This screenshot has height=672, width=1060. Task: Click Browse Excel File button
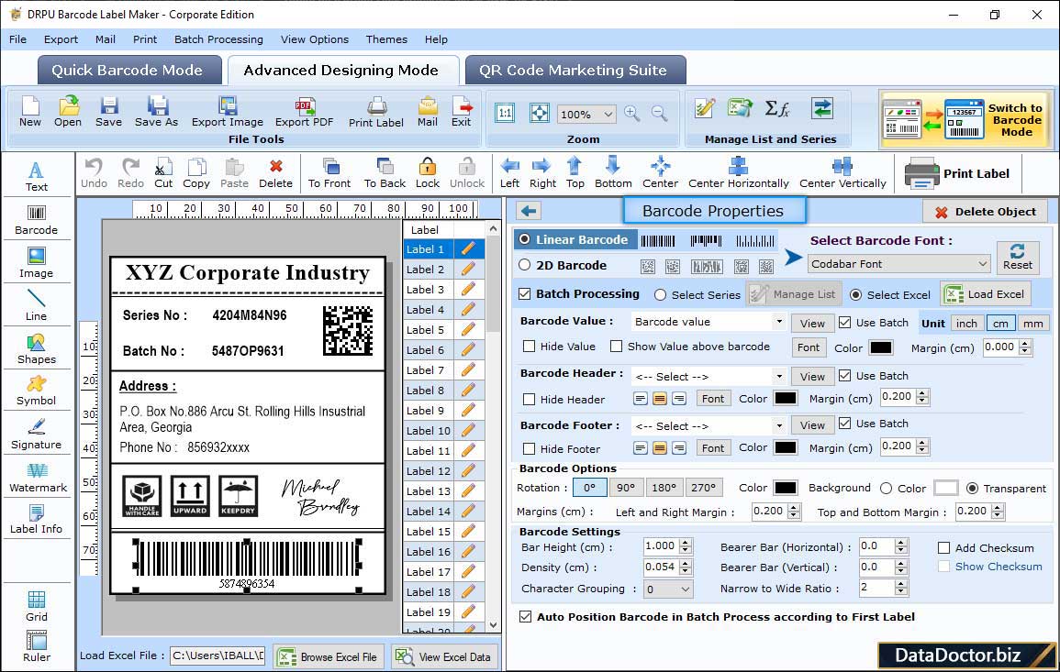(329, 656)
